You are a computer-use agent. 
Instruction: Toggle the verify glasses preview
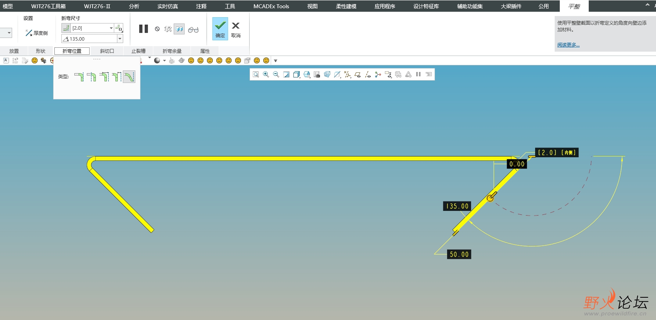[193, 29]
